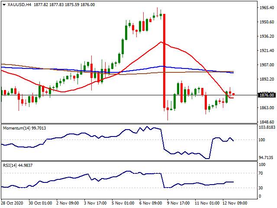Click the Momentum(14) 99.7013 indicator label
Image resolution: width=277 pixels, height=208 pixels.
coord(24,128)
